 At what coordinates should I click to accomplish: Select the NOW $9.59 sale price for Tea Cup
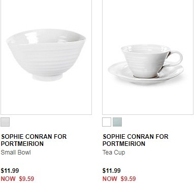tap(119, 178)
